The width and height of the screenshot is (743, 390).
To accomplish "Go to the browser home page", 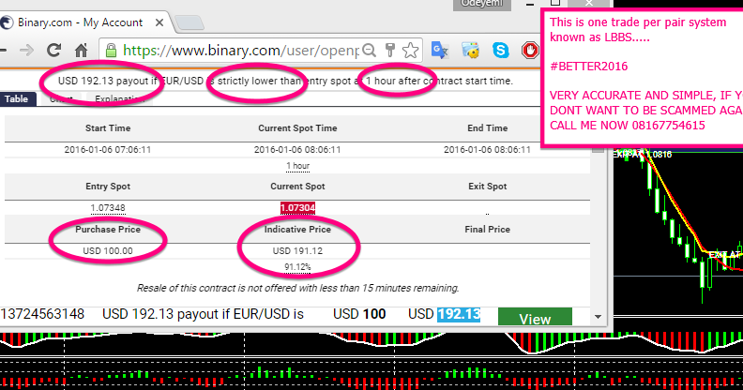I will [82, 50].
